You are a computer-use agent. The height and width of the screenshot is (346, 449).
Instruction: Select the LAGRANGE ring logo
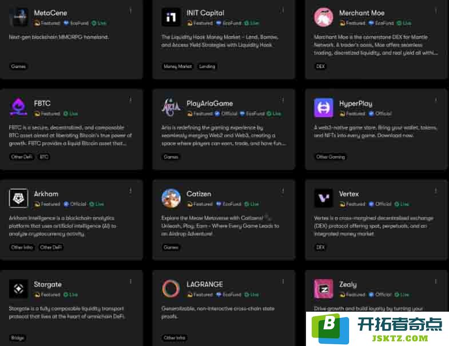click(171, 288)
